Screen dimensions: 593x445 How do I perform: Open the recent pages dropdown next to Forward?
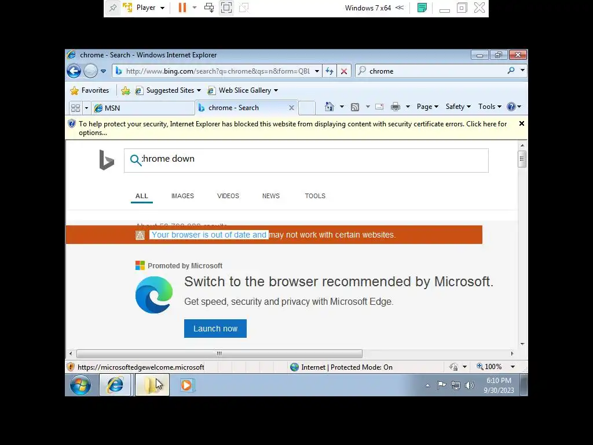tap(103, 71)
